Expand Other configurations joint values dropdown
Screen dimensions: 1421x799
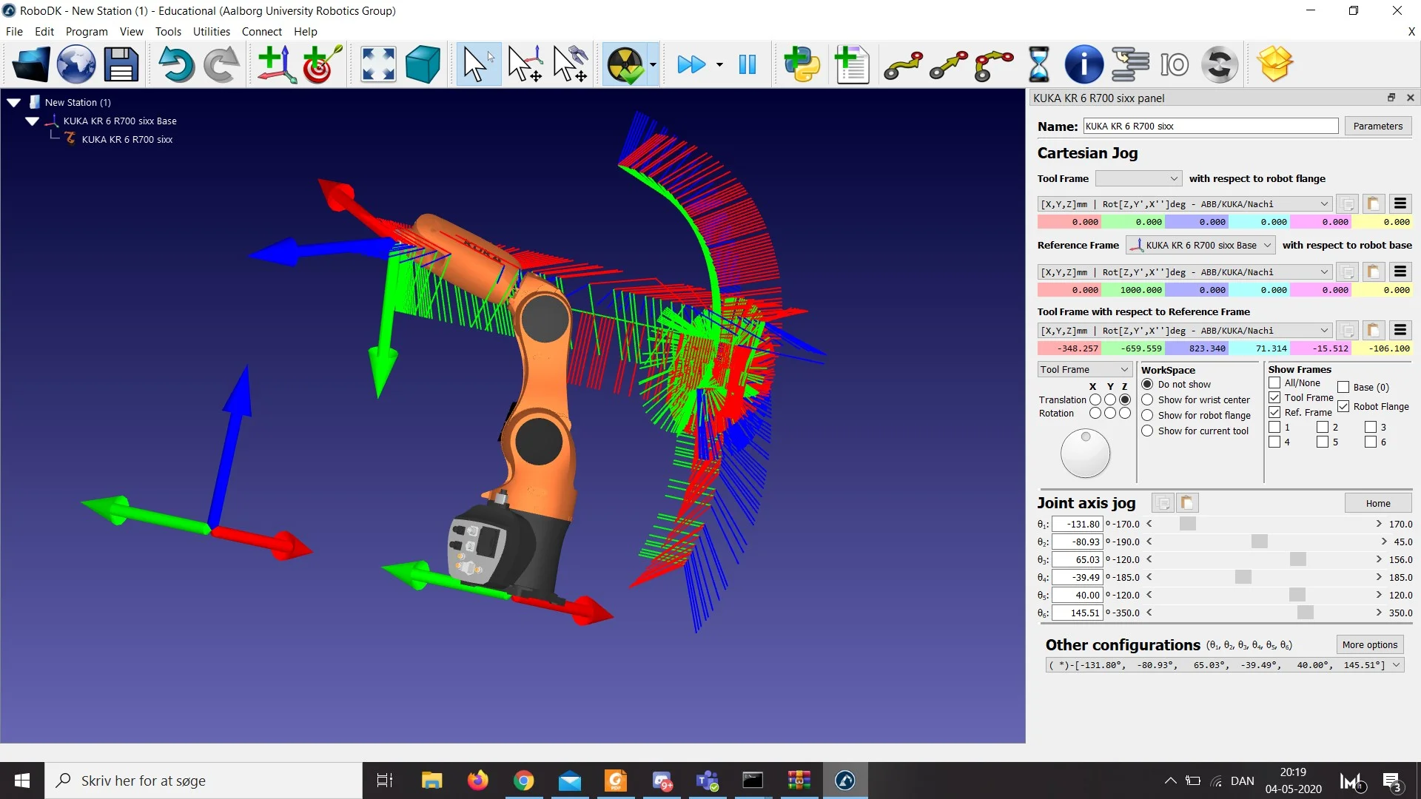(1396, 665)
